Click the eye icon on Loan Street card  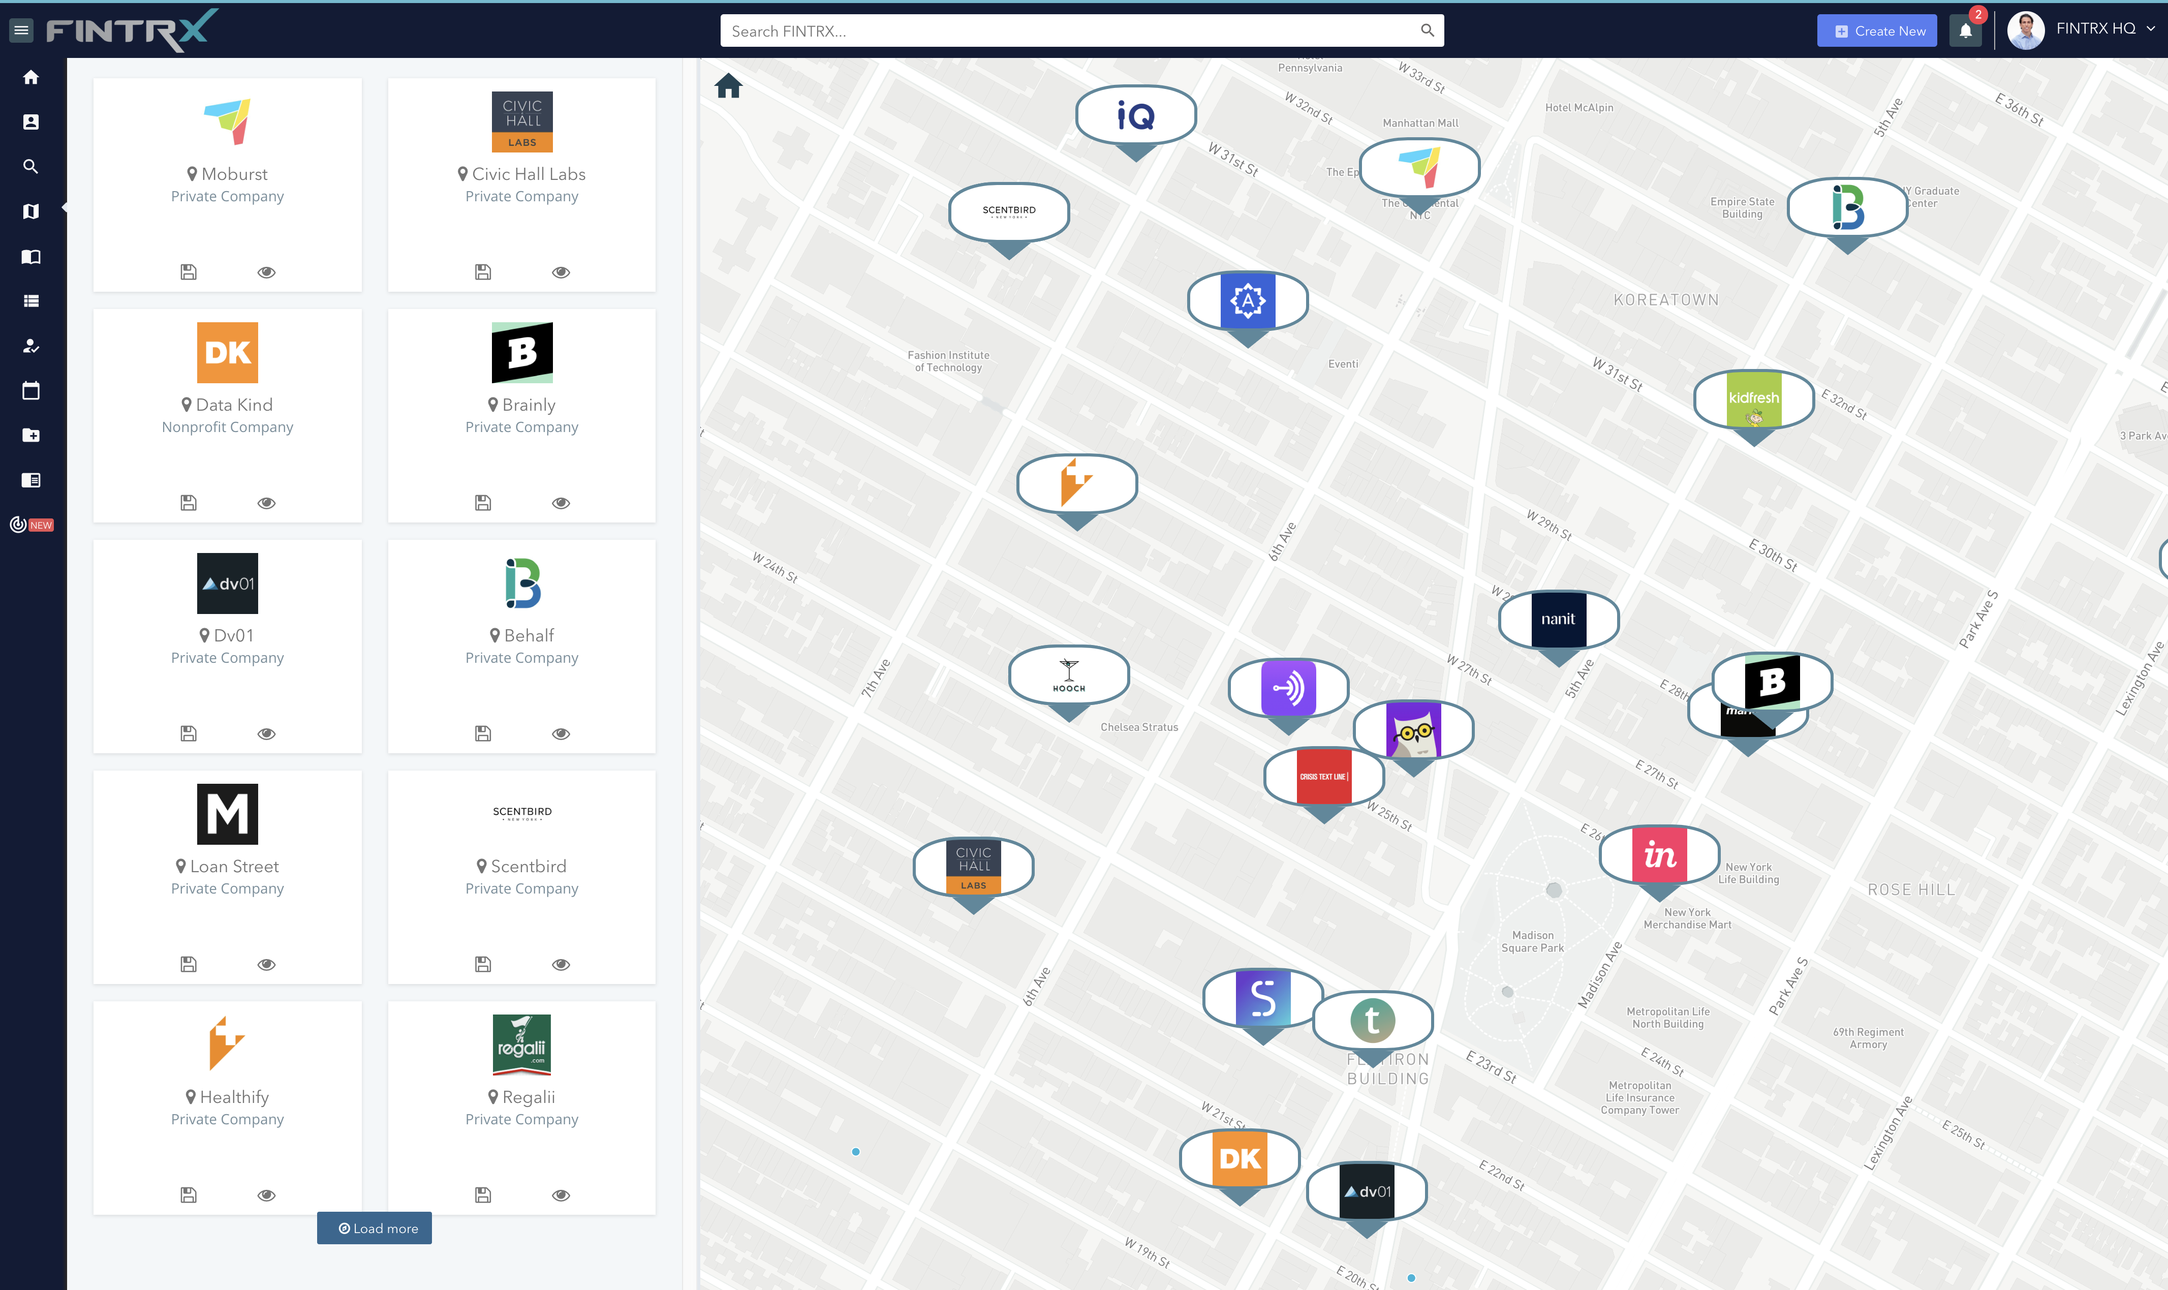267,964
